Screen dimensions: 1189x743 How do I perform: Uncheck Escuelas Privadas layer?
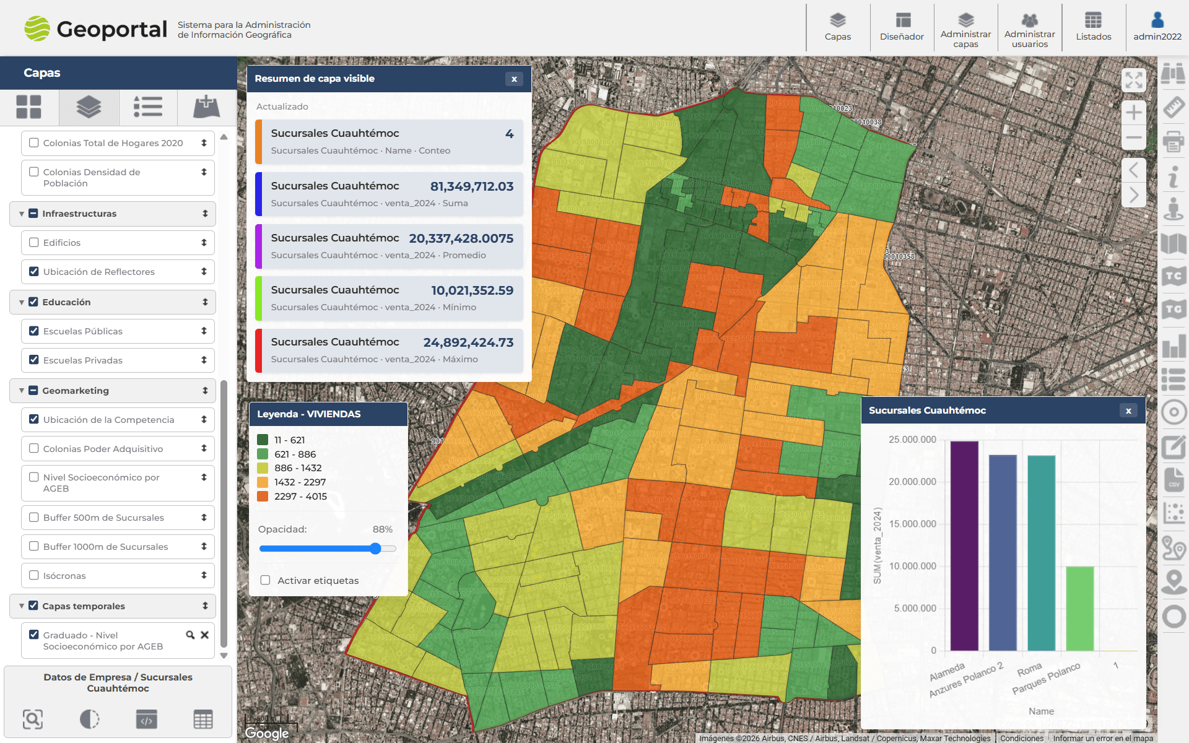(x=34, y=360)
